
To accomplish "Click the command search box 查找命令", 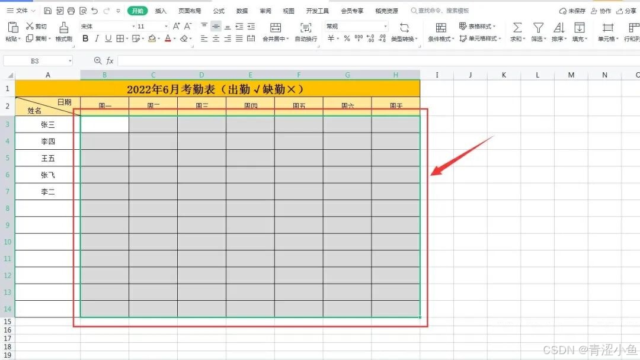I will tap(440, 11).
